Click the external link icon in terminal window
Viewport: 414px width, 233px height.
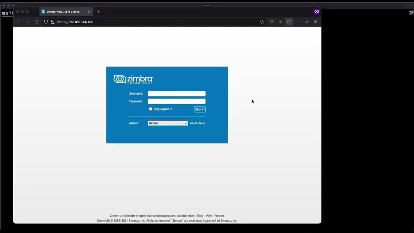411,13
